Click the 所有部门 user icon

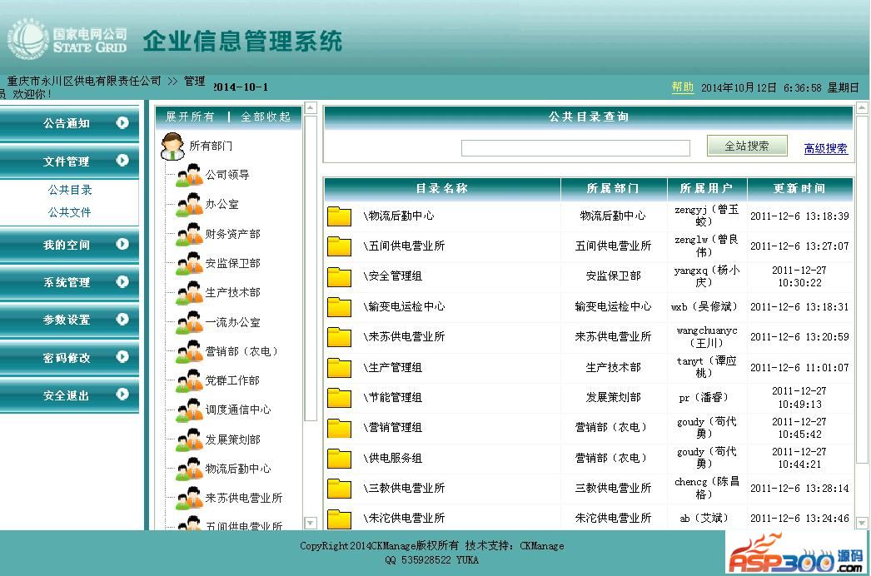(172, 146)
